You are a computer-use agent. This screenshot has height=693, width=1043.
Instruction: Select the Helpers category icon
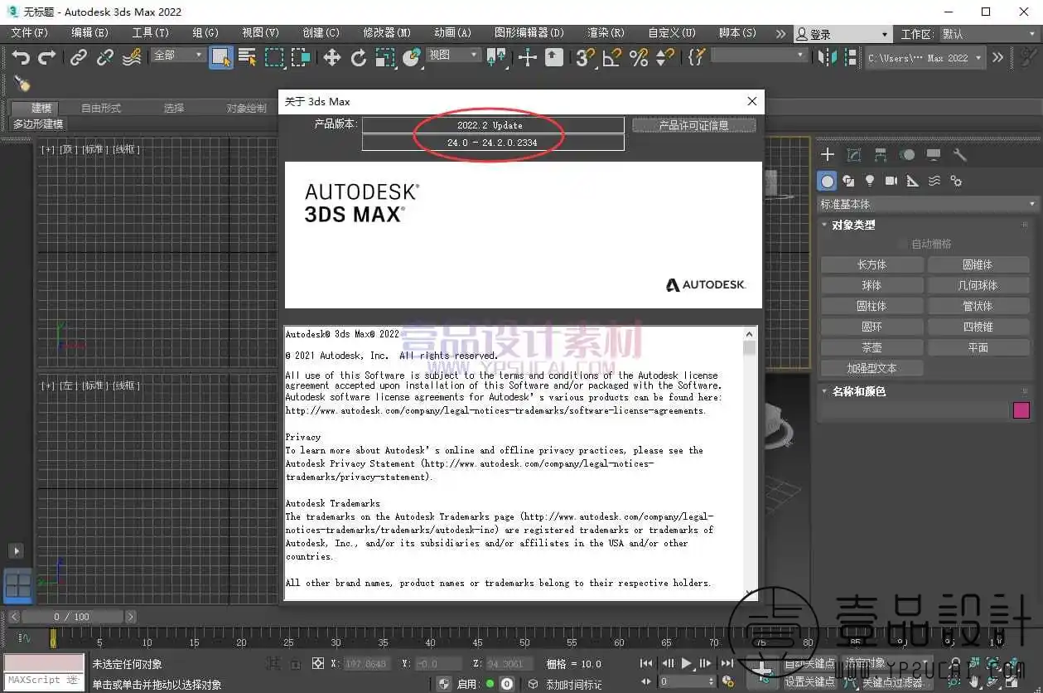pos(913,181)
